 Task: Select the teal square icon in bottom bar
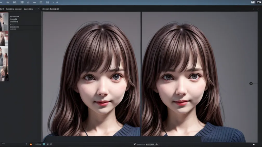(44, 144)
